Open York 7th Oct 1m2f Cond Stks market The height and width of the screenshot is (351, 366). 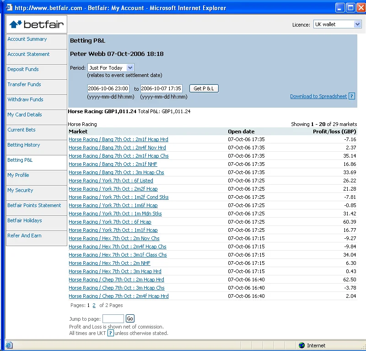click(x=118, y=197)
